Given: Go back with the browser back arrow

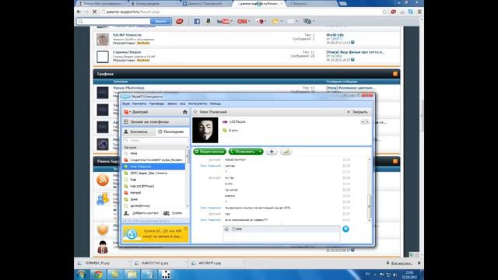Looking at the screenshot, I should click(79, 12).
